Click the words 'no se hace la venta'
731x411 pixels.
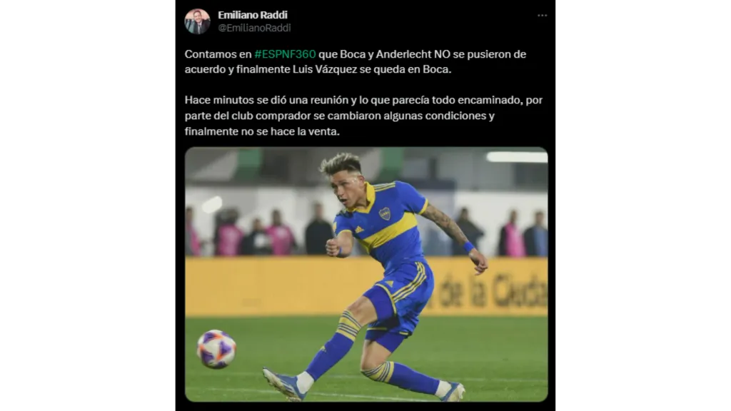coord(290,132)
